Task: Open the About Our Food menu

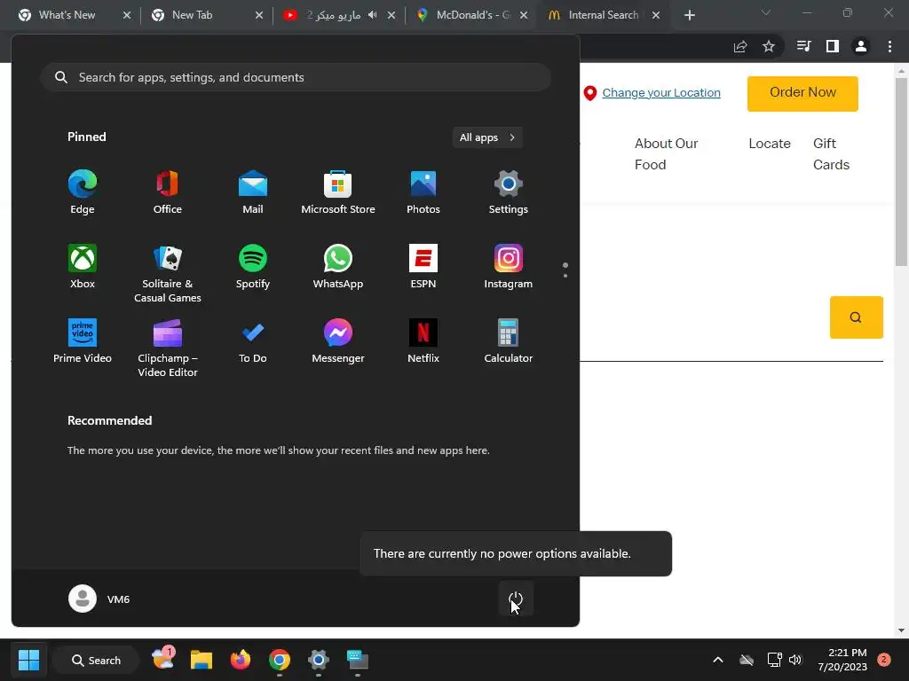Action: click(666, 154)
